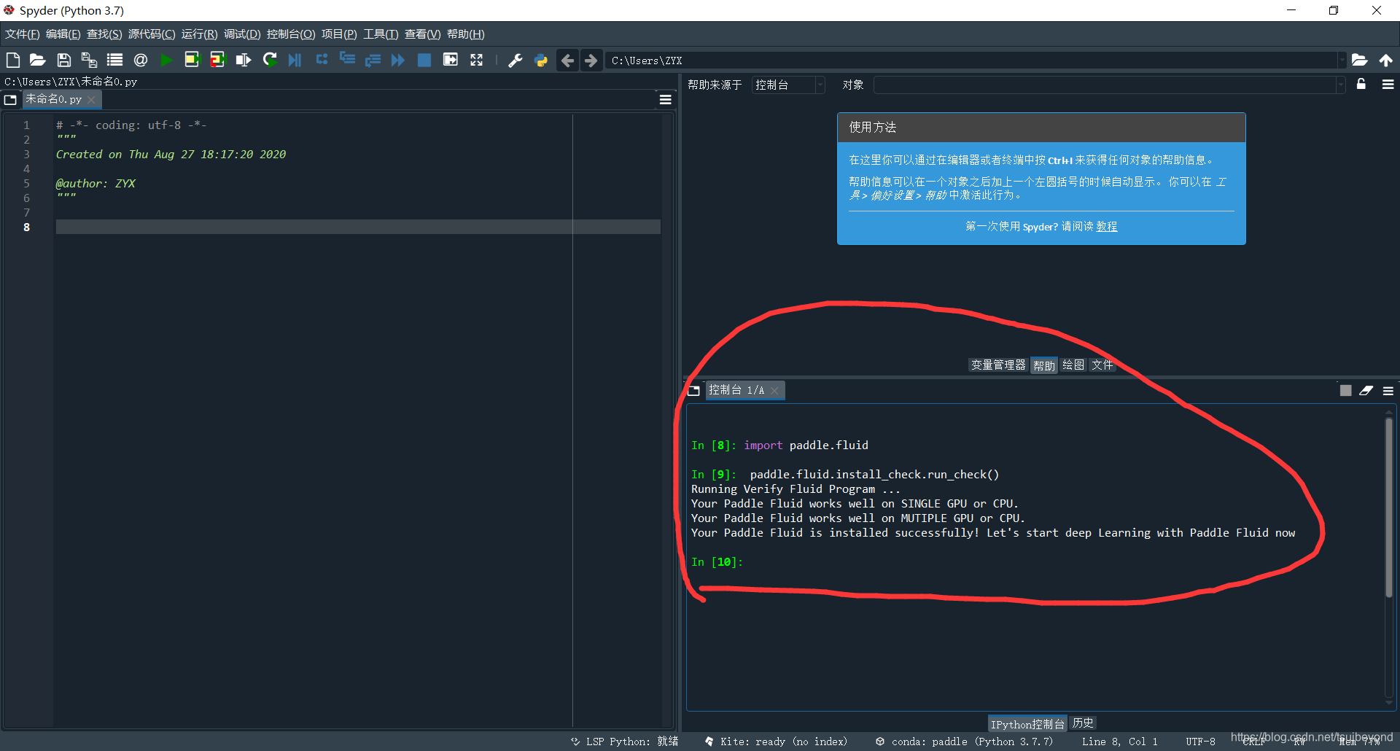Click conda: paddle environment status

pyautogui.click(x=964, y=742)
